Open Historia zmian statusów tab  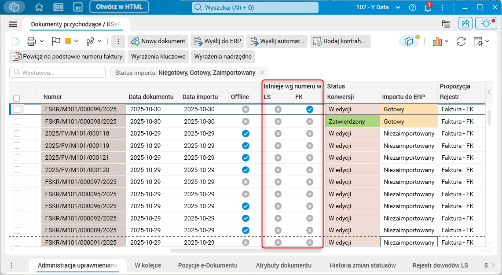click(363, 265)
